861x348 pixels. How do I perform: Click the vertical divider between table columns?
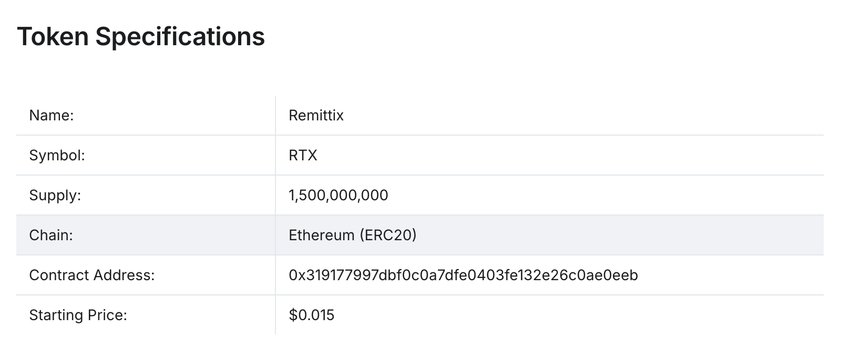pyautogui.click(x=275, y=215)
